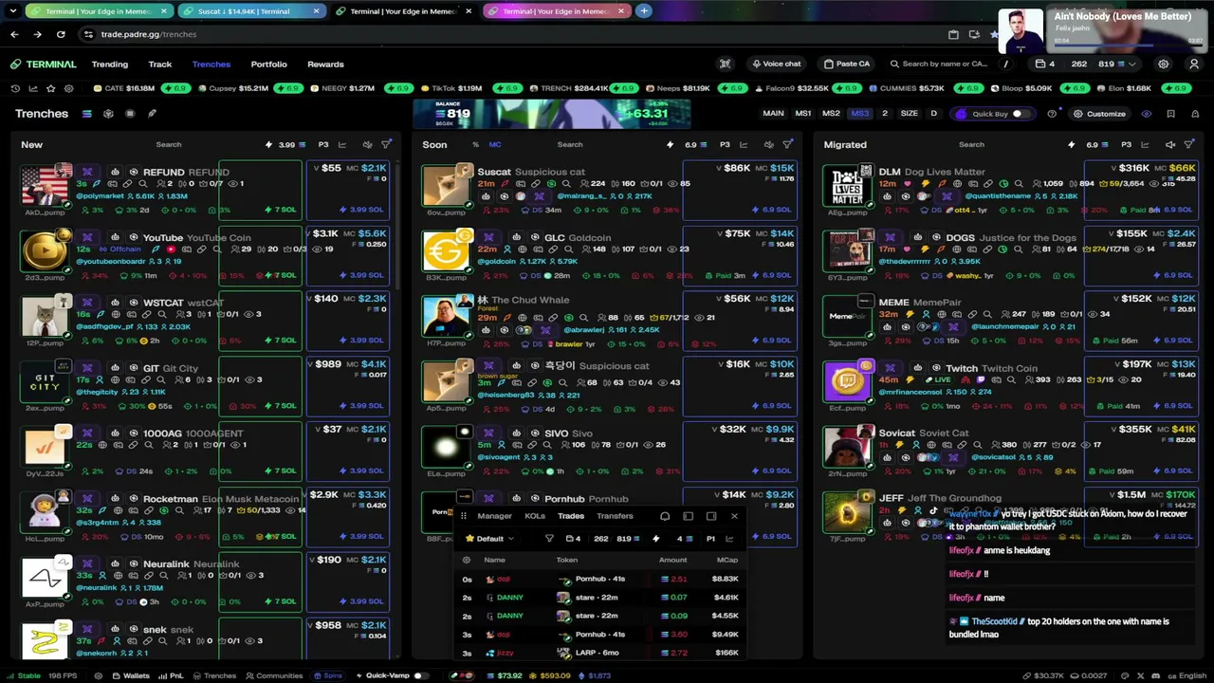Open the filter icon in New column header
Image resolution: width=1214 pixels, height=683 pixels.
[386, 145]
